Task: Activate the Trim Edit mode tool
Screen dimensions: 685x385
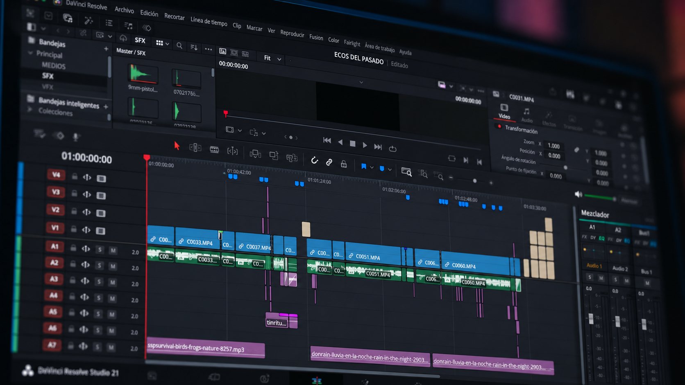Action: pos(195,147)
